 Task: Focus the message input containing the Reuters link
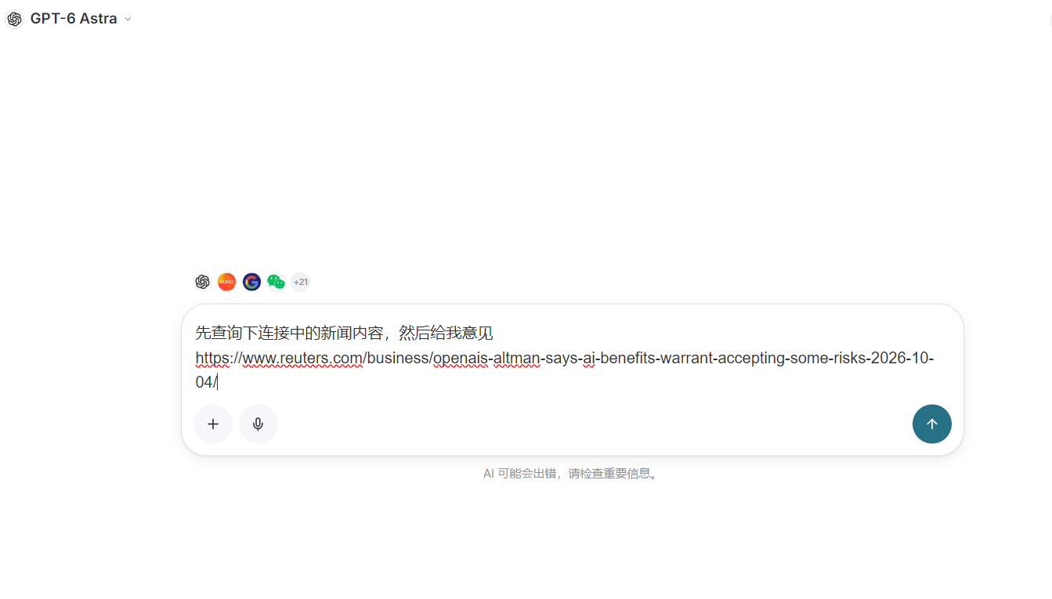click(572, 358)
